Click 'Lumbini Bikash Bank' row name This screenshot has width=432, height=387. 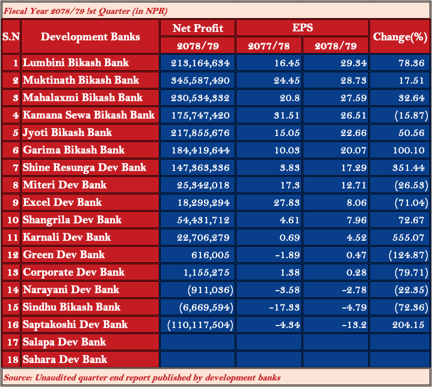(90, 63)
